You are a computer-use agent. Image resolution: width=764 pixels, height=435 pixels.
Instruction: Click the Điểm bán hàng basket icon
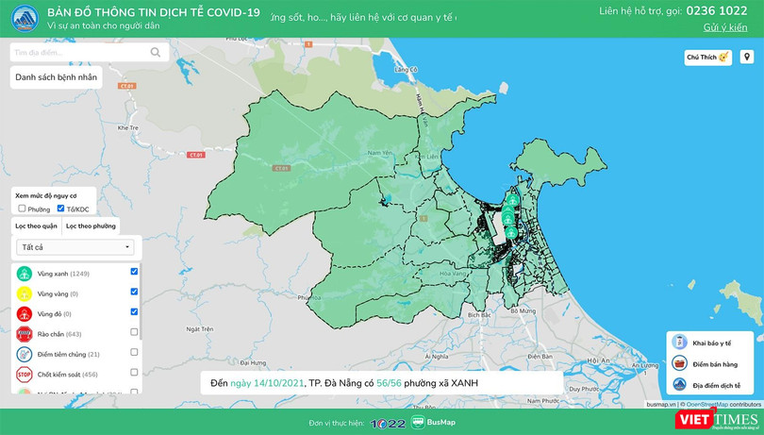click(677, 364)
